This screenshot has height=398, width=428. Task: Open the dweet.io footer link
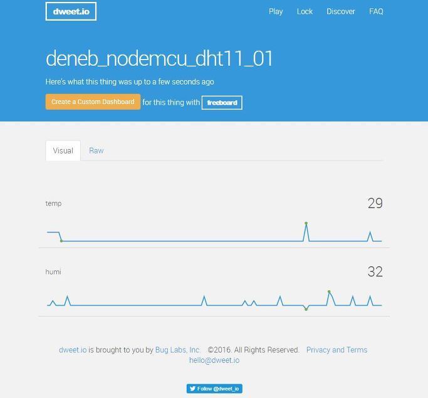pos(73,350)
